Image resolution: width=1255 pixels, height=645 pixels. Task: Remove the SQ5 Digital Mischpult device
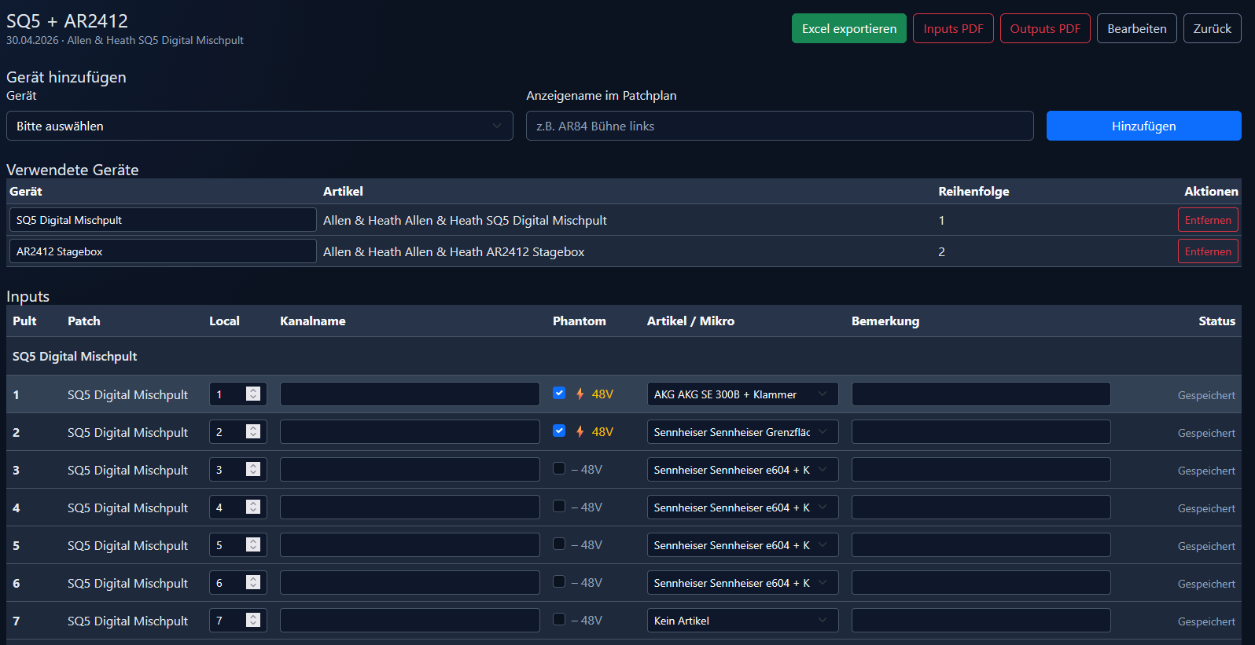1208,220
